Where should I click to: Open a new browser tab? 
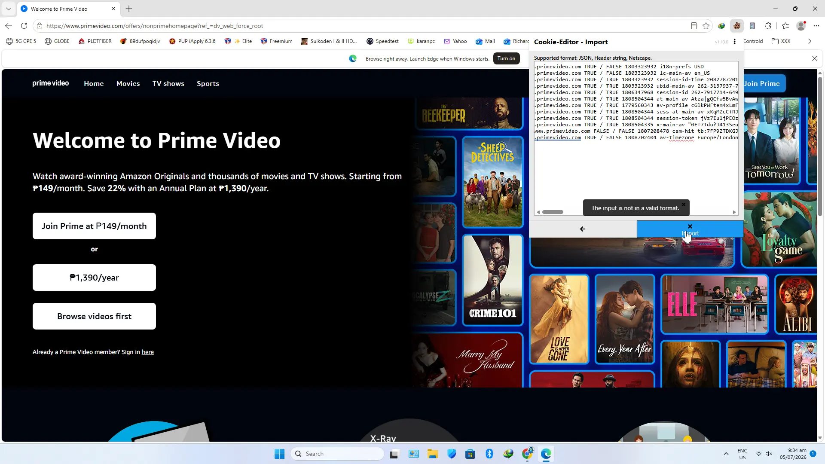click(x=129, y=9)
